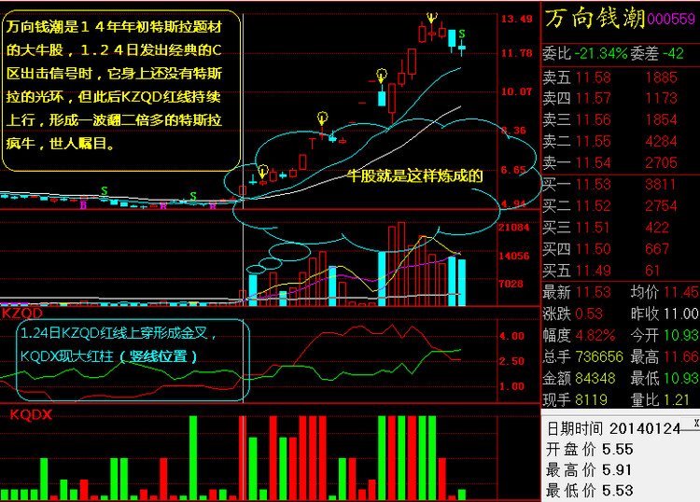Close the date and price info box
This screenshot has height=502, width=700.
coord(696,422)
